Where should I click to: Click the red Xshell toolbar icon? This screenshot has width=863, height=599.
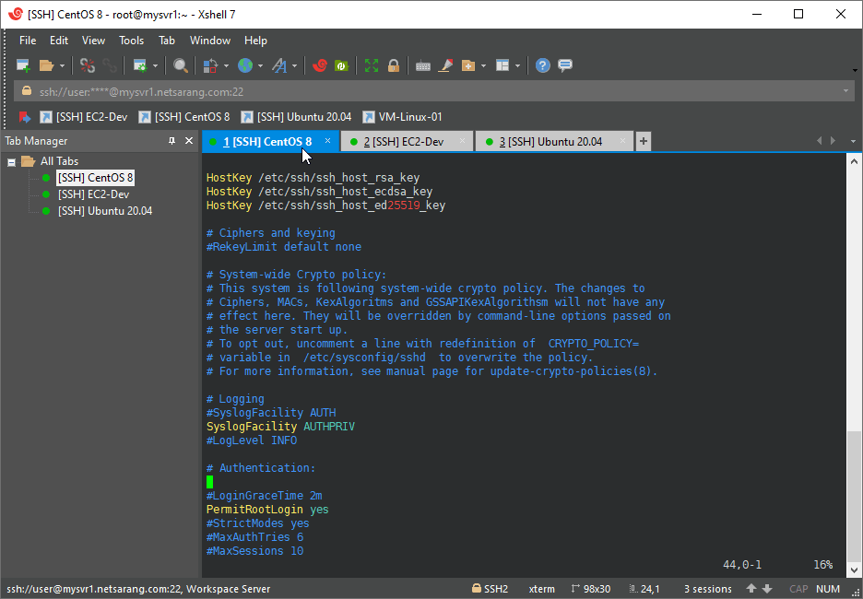321,65
